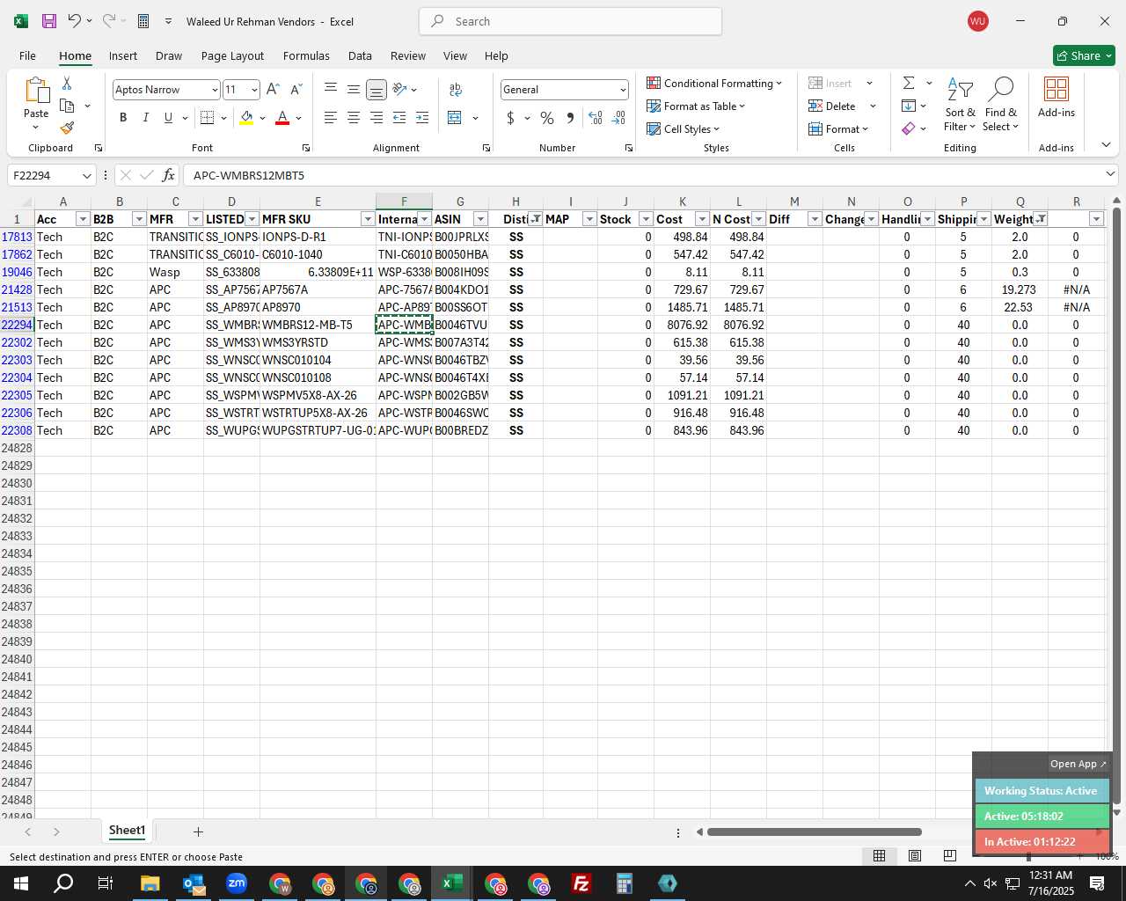Click the horizontal scrollbar thumb

[x=815, y=831]
